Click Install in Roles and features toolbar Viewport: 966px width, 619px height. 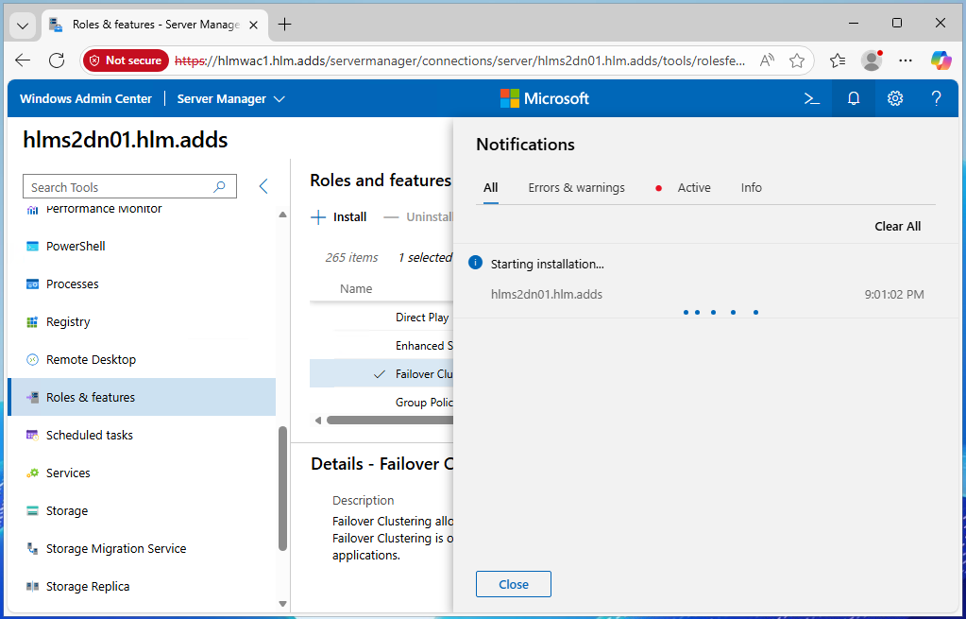(x=339, y=216)
